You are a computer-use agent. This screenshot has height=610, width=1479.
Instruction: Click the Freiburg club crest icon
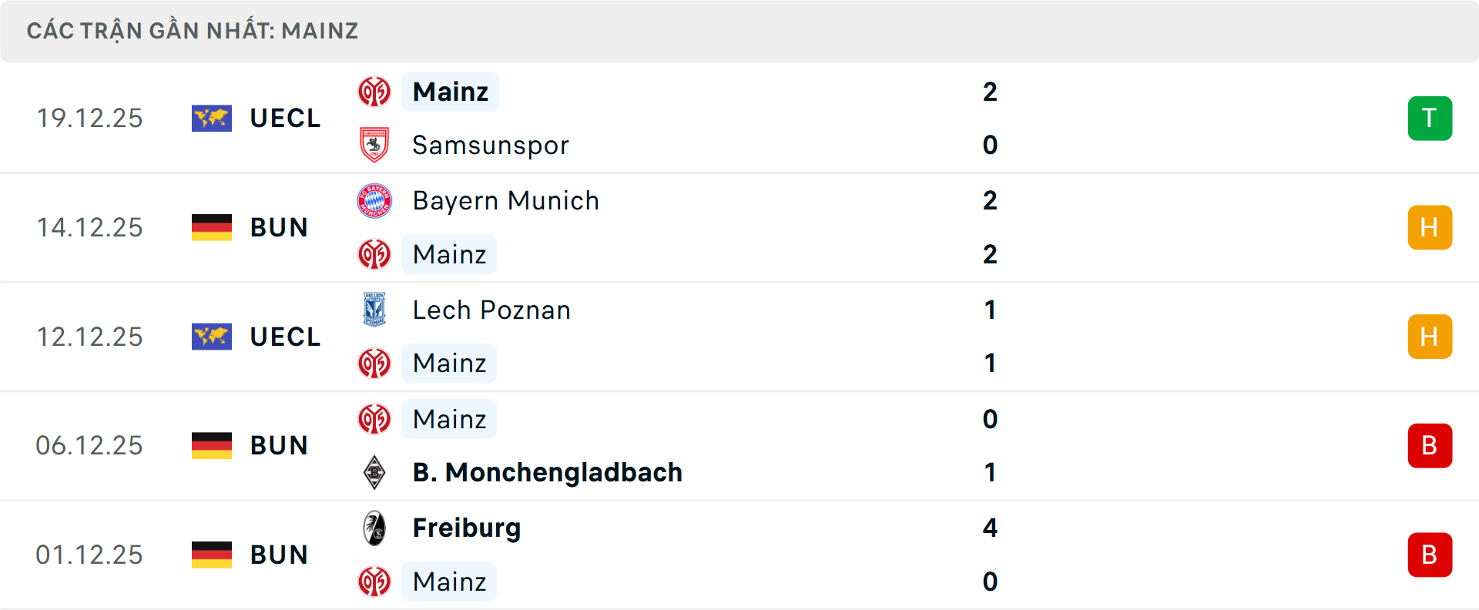point(374,528)
